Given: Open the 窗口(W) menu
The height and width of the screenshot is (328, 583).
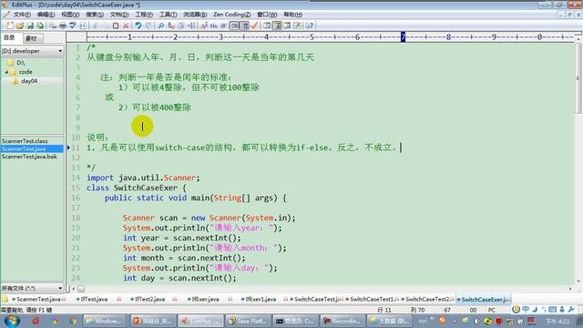Looking at the screenshot, I should pos(267,15).
